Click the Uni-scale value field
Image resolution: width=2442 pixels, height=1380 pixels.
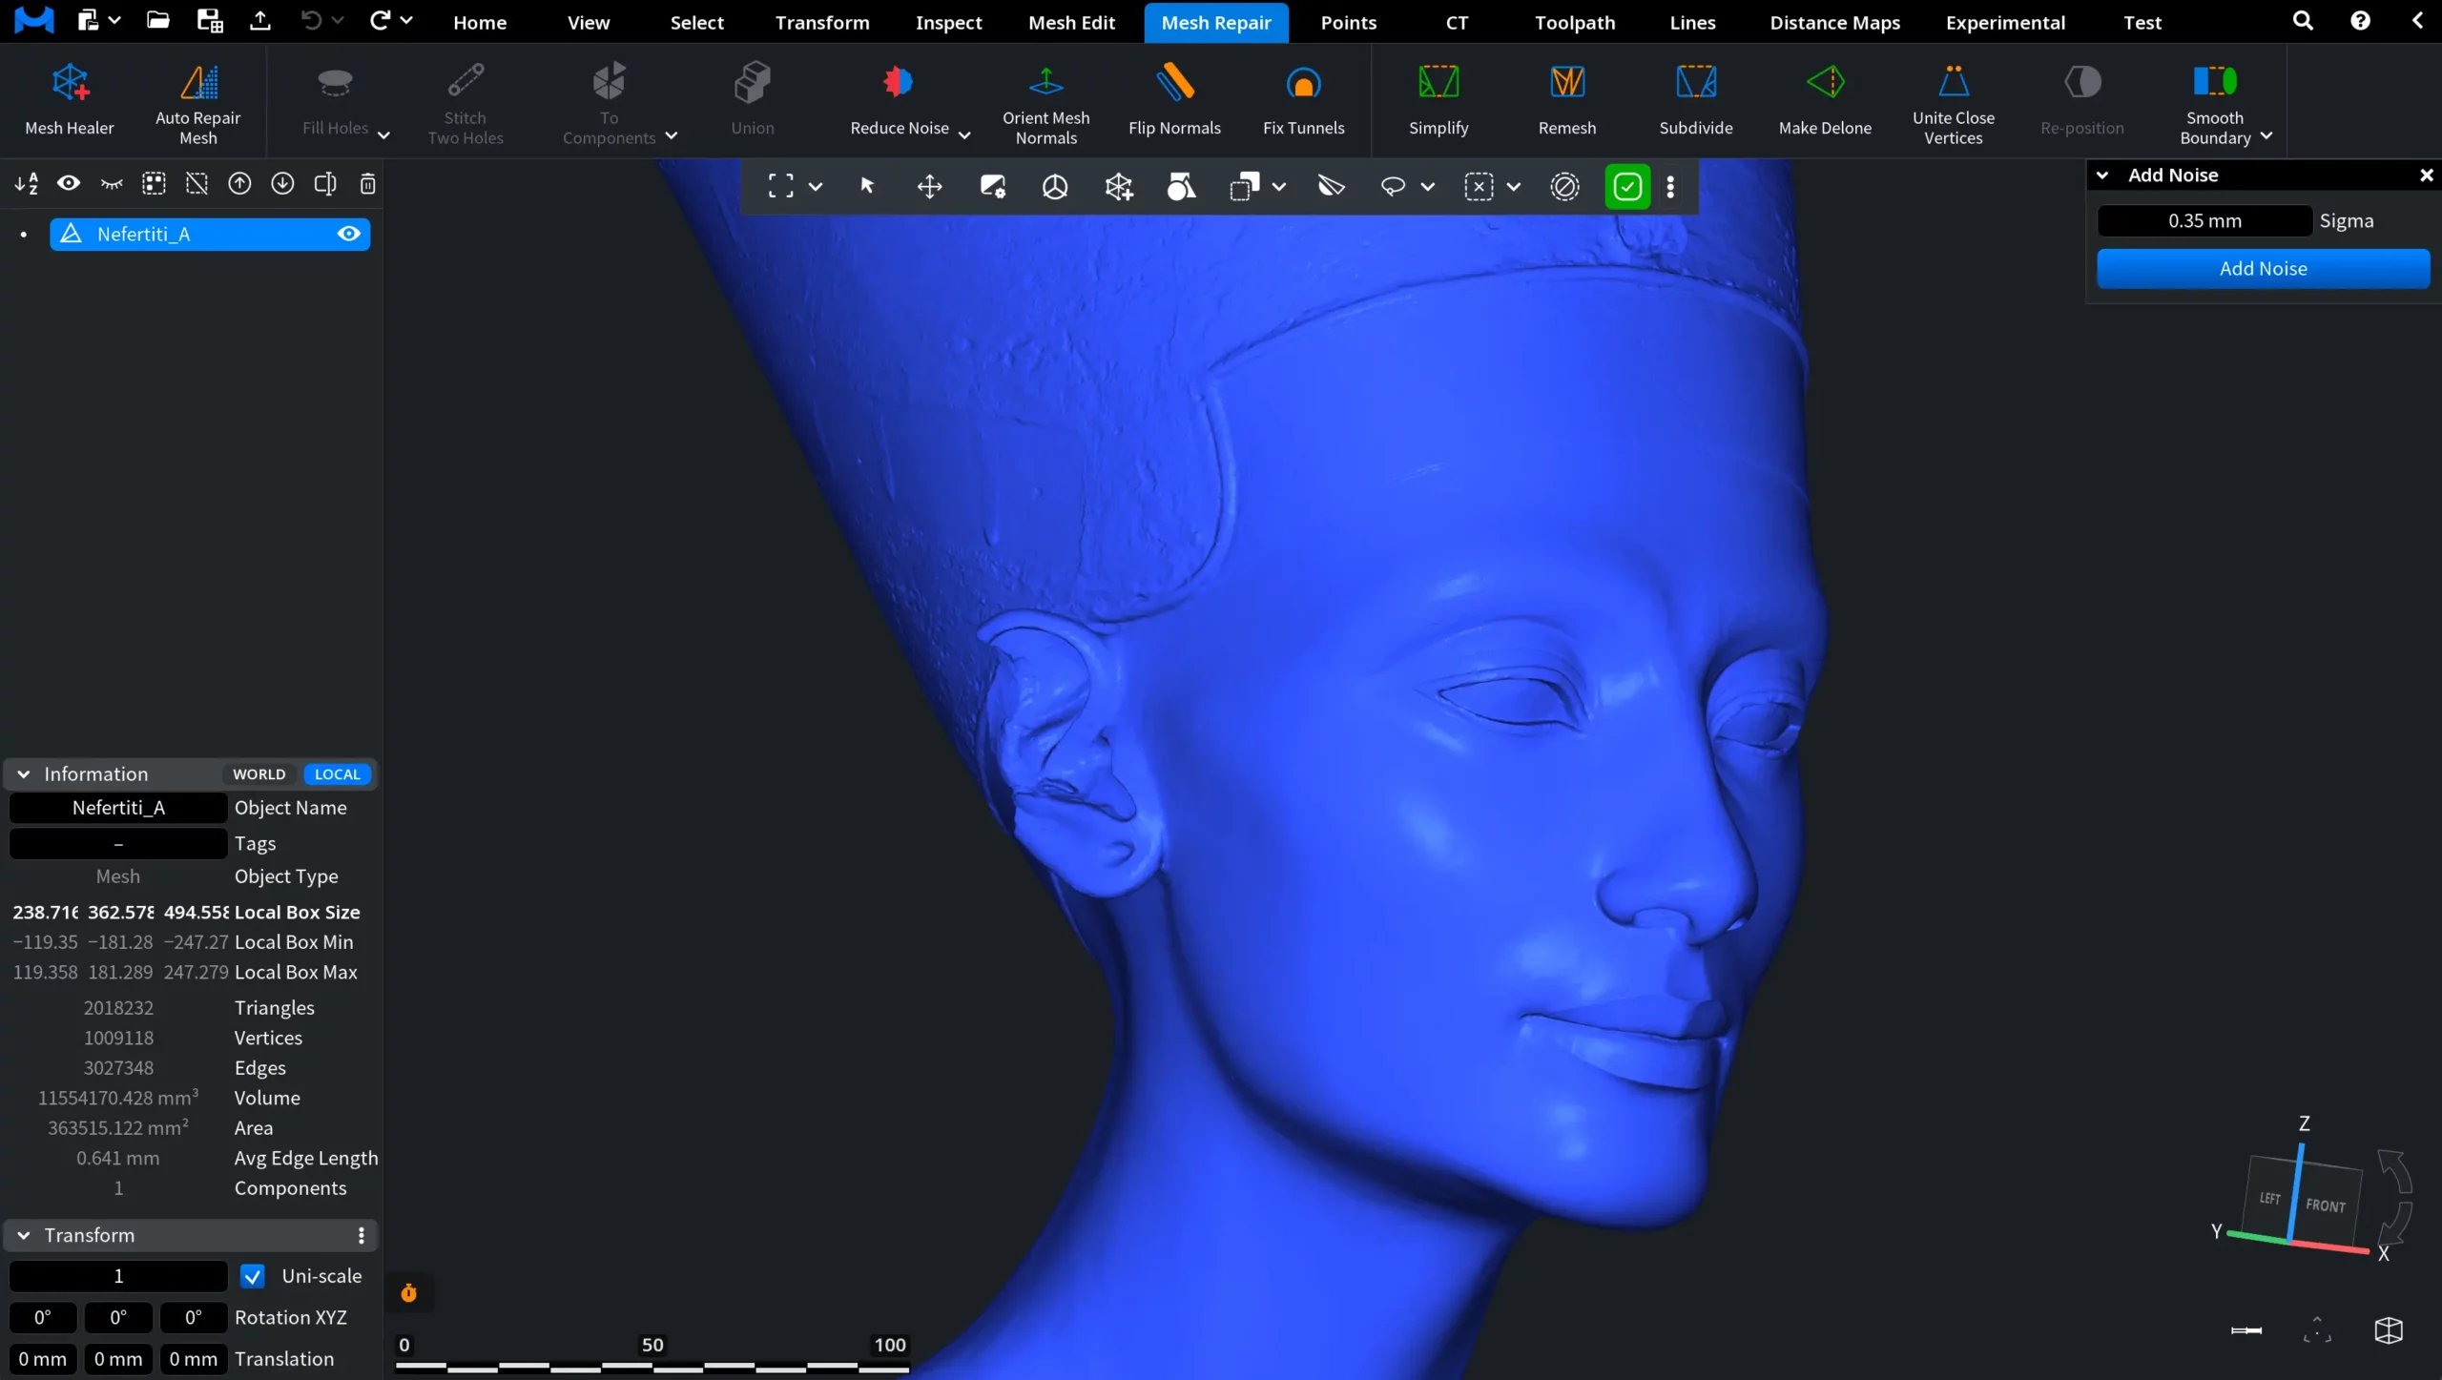(x=118, y=1276)
